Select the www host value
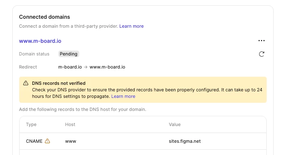The image size is (283, 155). (71, 141)
